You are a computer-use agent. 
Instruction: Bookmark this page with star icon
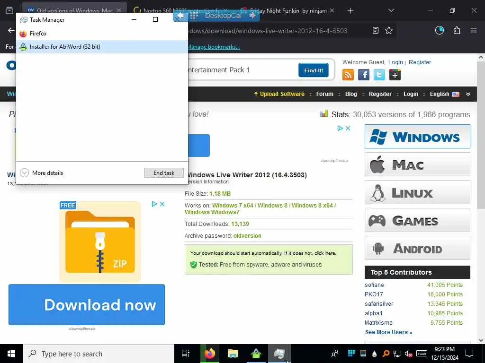[389, 30]
